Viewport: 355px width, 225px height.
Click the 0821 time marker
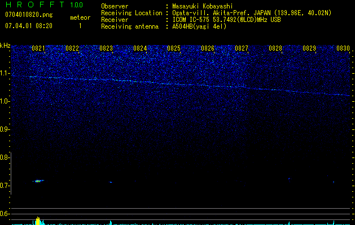click(38, 48)
